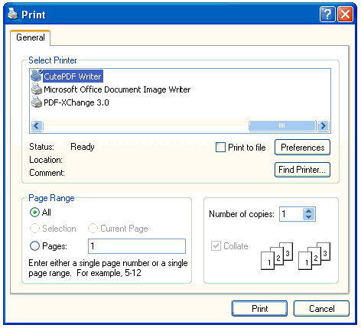The height and width of the screenshot is (328, 361).
Task: Click the Number of copies input field
Action: pos(291,214)
